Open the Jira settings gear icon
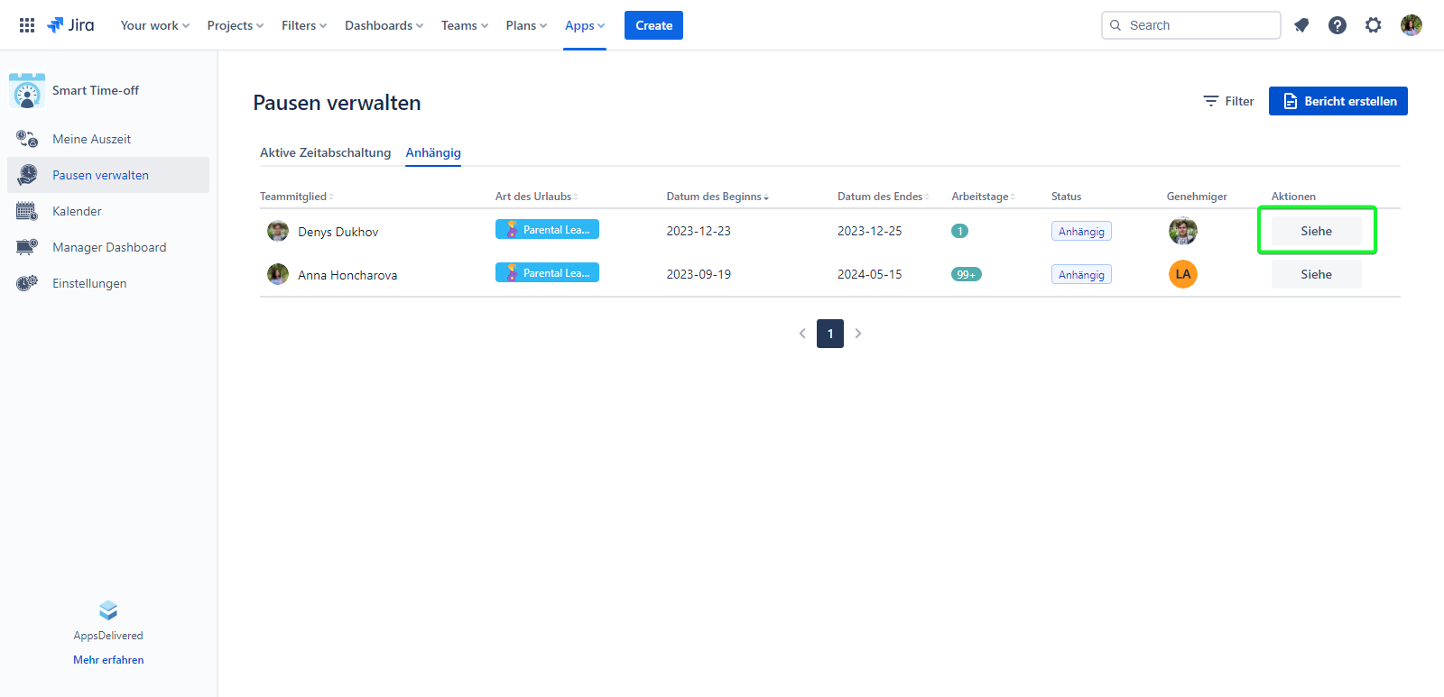This screenshot has height=697, width=1444. coord(1374,25)
